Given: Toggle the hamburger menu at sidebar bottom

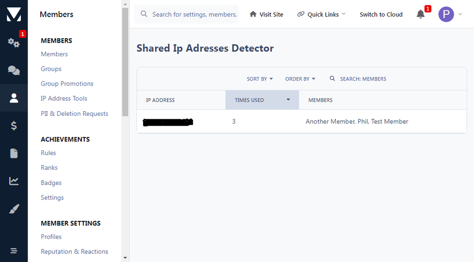Looking at the screenshot, I should [14, 251].
